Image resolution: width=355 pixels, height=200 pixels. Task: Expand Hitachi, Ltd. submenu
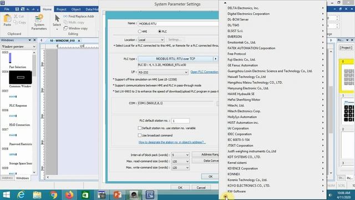tap(272, 106)
